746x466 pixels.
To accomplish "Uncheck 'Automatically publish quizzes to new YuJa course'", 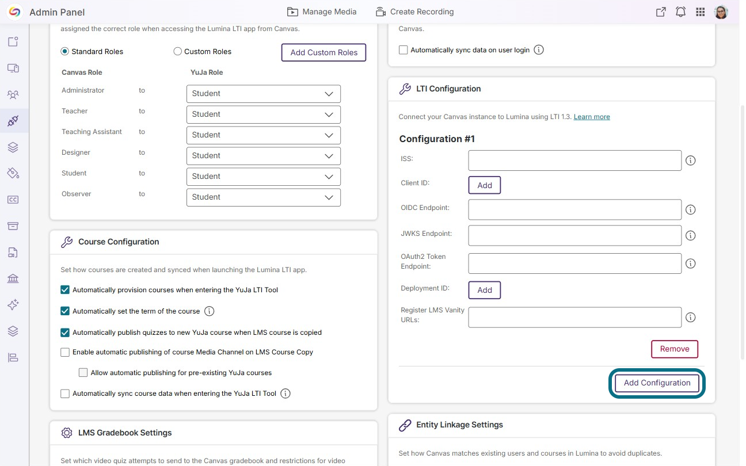I will tap(65, 333).
